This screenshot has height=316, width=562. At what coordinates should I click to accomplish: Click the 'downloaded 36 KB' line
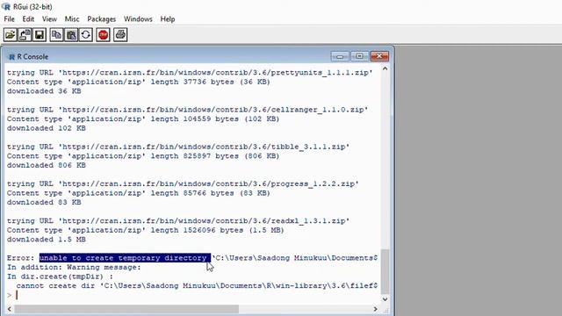coord(44,91)
